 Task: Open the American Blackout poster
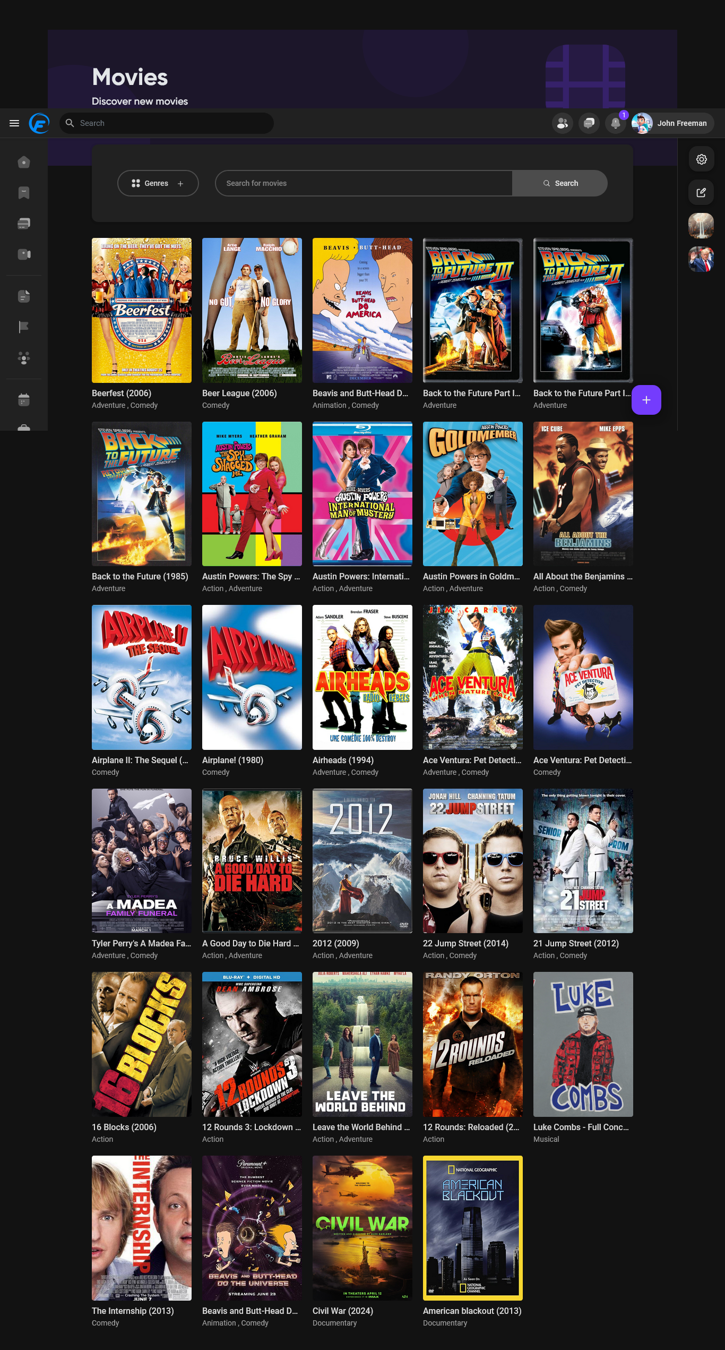click(x=473, y=1228)
